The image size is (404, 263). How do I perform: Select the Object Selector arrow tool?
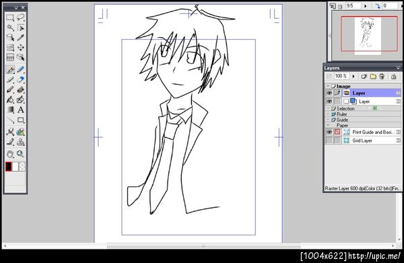[x=21, y=28]
